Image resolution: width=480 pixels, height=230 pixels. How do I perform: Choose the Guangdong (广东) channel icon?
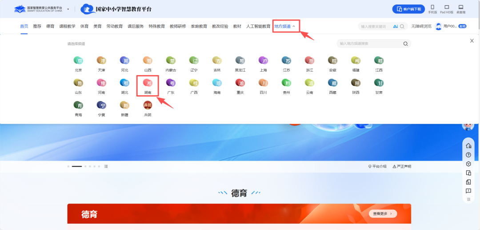click(171, 83)
